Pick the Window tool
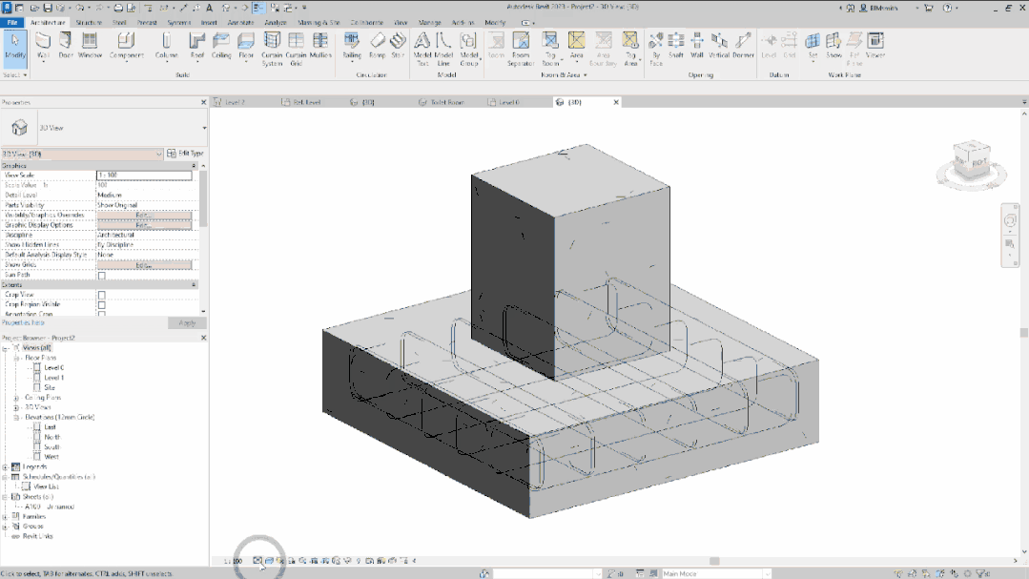Viewport: 1029px width, 579px height. click(x=90, y=46)
